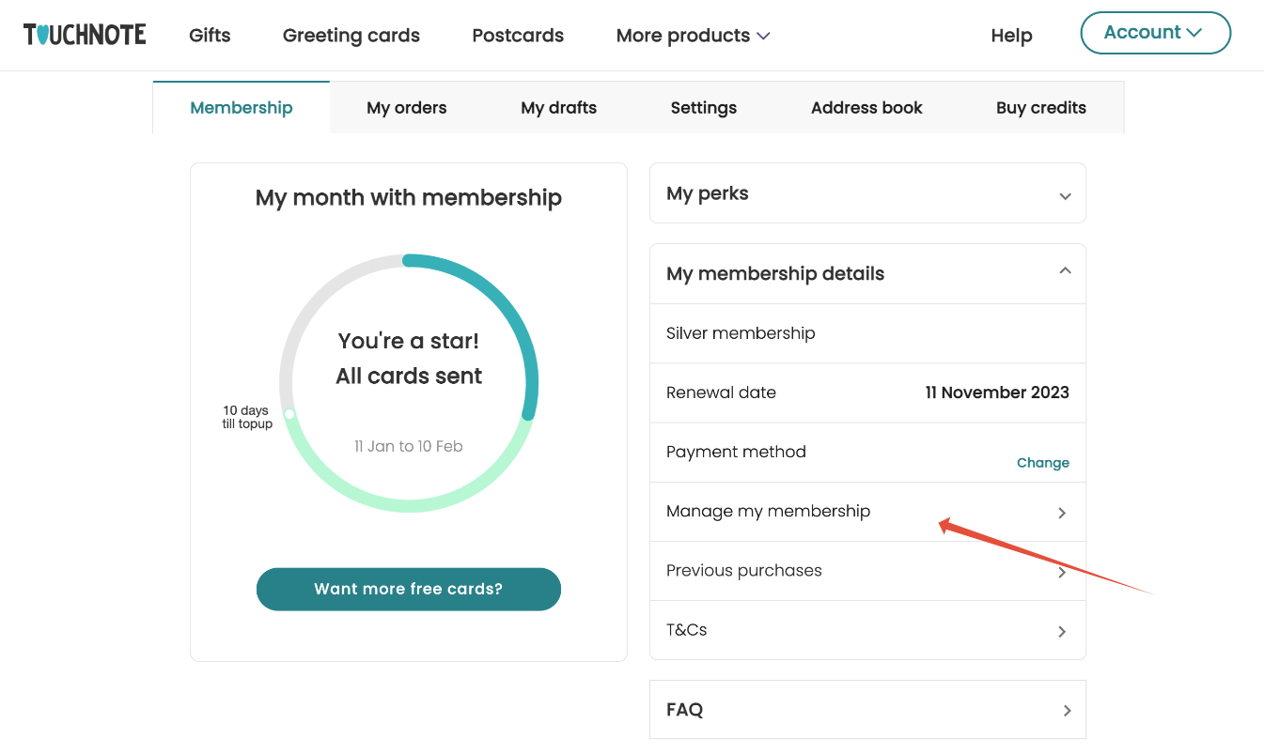Image resolution: width=1264 pixels, height=754 pixels.
Task: Open T&Cs via its chevron
Action: (x=1062, y=631)
